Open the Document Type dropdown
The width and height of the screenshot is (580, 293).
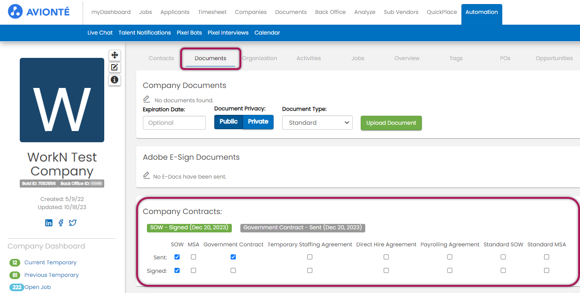tap(317, 122)
